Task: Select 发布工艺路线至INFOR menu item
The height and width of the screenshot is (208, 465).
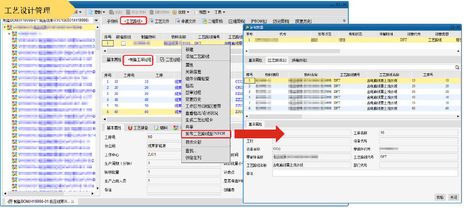Action: point(206,134)
